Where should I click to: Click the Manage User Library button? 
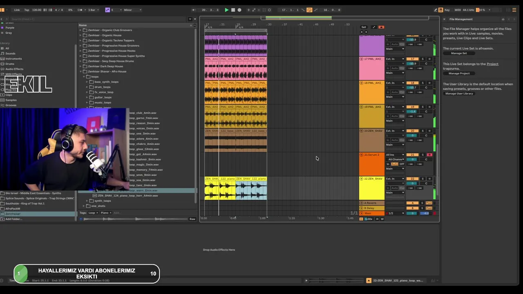[x=459, y=94]
